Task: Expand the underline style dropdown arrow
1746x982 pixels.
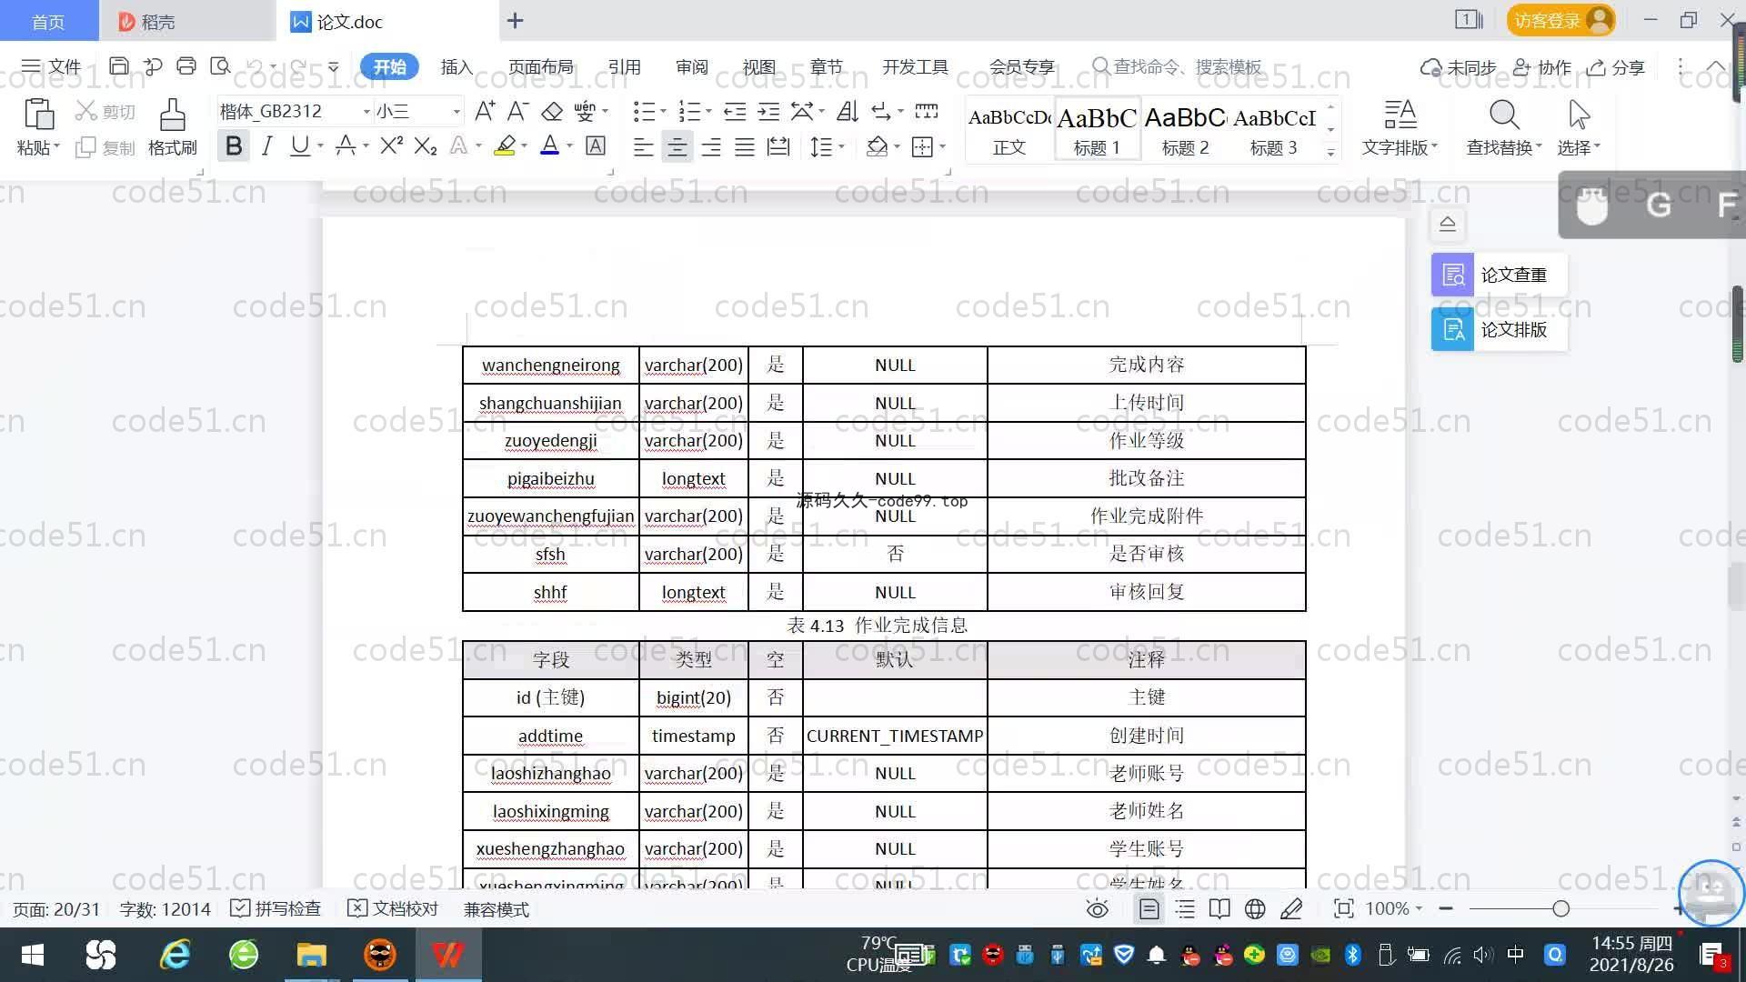Action: click(x=320, y=146)
